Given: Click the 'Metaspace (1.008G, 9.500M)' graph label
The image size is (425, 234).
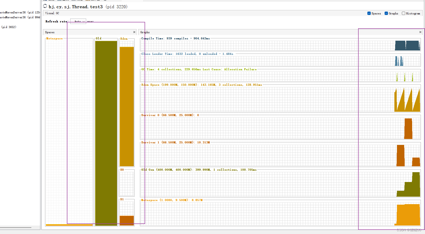Looking at the screenshot, I should click(172, 200).
